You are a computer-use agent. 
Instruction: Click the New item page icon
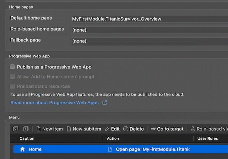coord(38,129)
